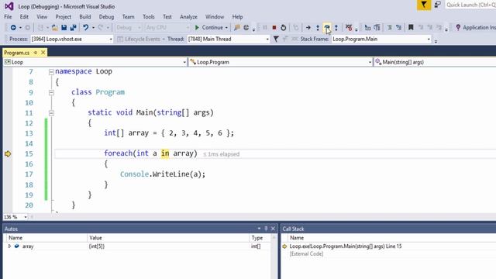
Task: Click the Visual Studio logo icon
Action: click(x=9, y=6)
